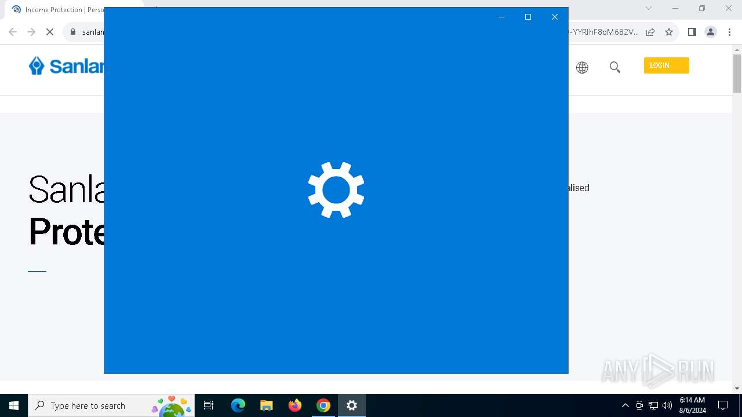Click the yellow LOGIN button
The width and height of the screenshot is (742, 417).
pyautogui.click(x=667, y=65)
